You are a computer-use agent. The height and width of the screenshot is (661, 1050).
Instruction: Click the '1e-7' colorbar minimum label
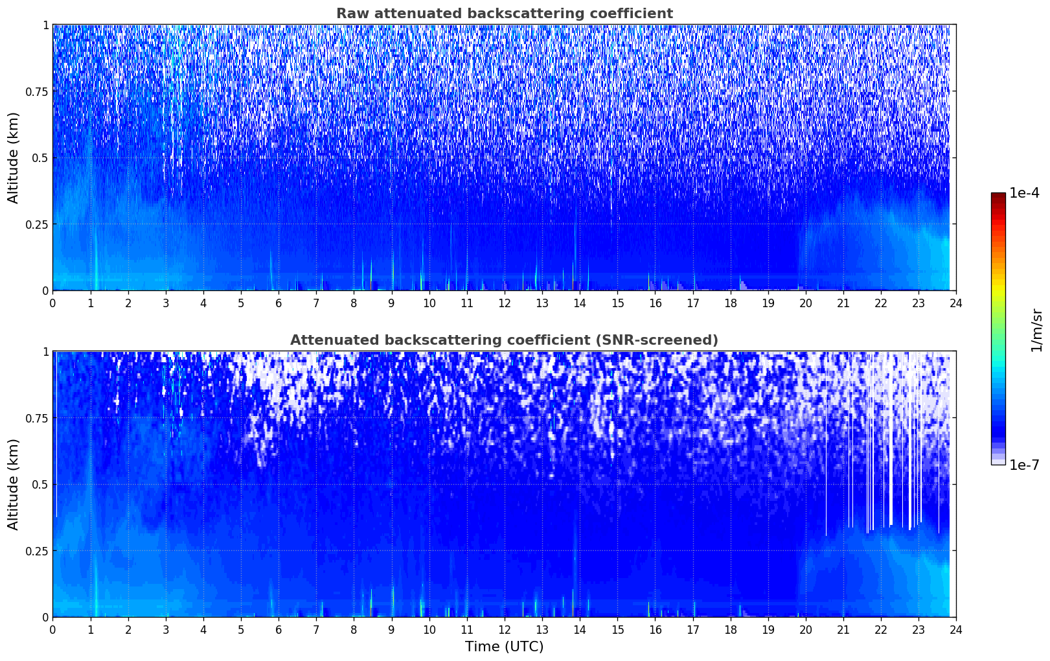point(1023,465)
